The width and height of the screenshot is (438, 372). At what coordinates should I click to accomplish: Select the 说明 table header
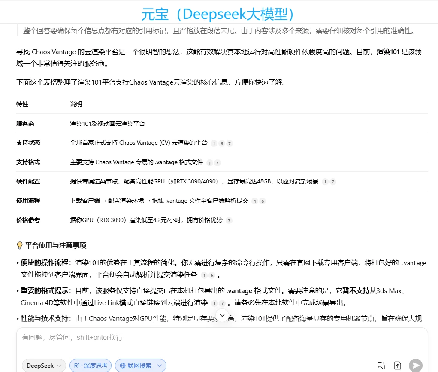click(76, 104)
